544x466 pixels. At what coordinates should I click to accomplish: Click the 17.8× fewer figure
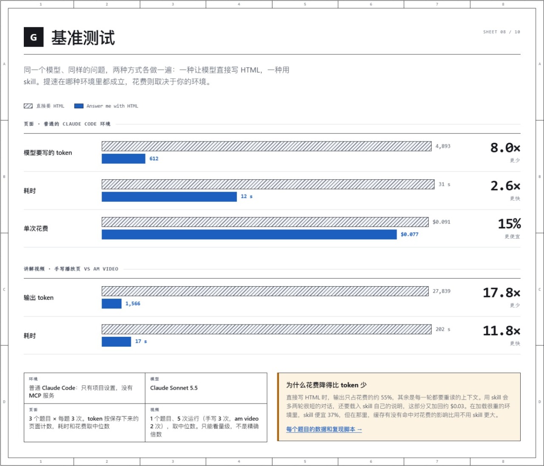[501, 293]
